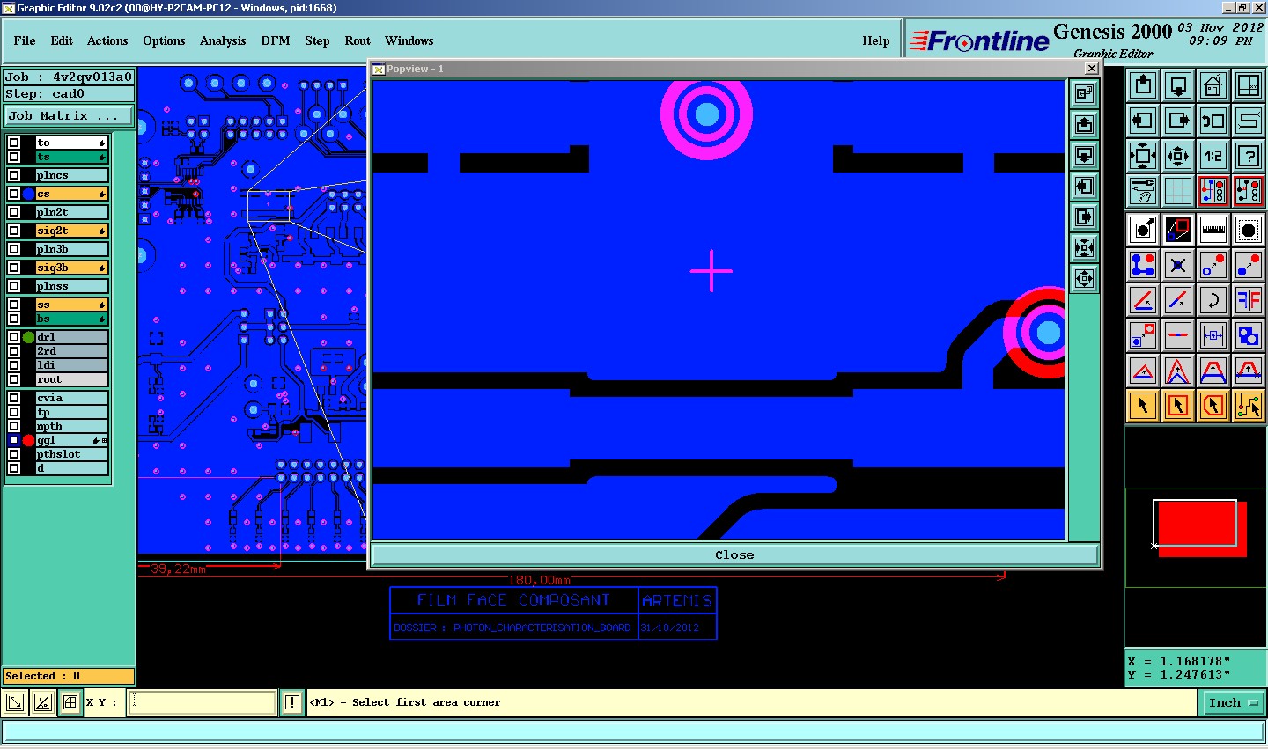
Task: Click the home view icon
Action: [1213, 85]
